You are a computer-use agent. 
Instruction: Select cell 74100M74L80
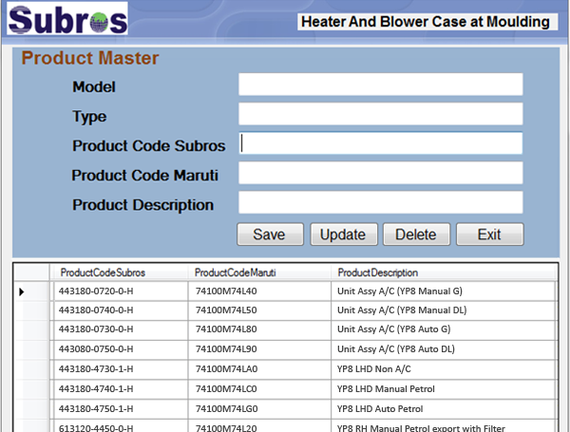point(259,329)
